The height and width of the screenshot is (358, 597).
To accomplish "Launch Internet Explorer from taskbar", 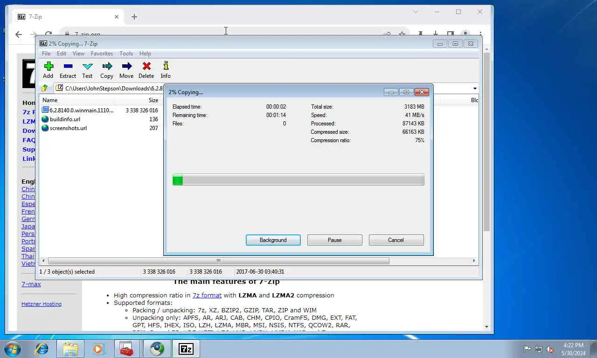I will pos(42,349).
